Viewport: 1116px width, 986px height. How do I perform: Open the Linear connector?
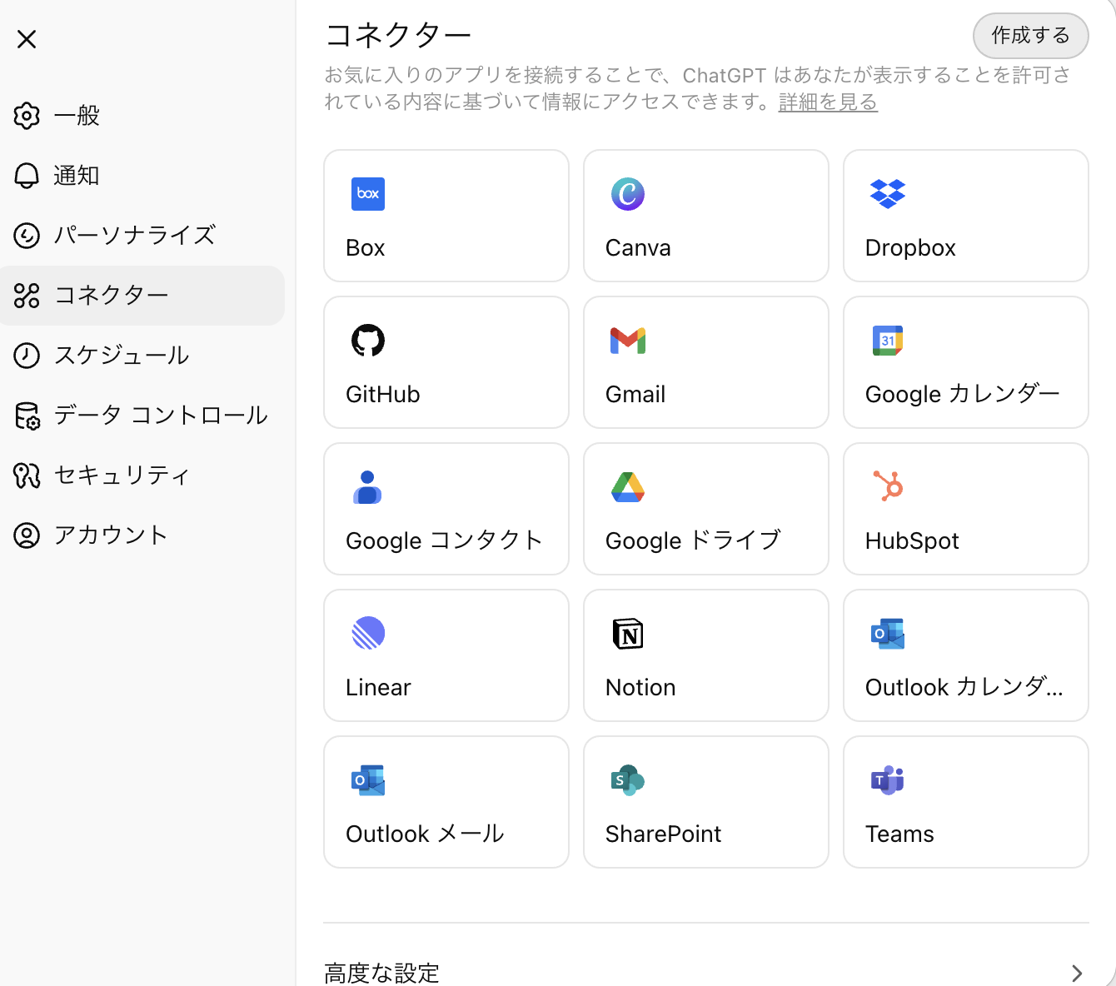coord(446,655)
